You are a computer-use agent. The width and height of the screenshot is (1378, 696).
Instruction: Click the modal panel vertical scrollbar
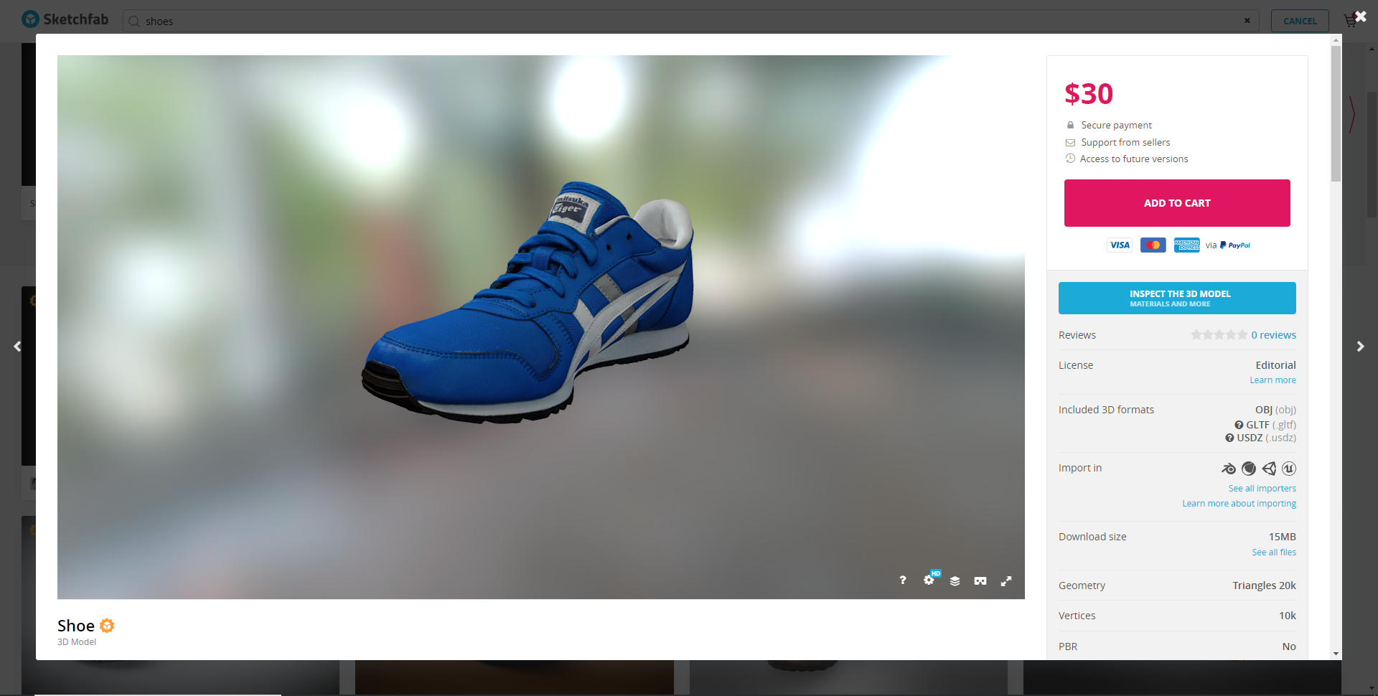pos(1336,113)
